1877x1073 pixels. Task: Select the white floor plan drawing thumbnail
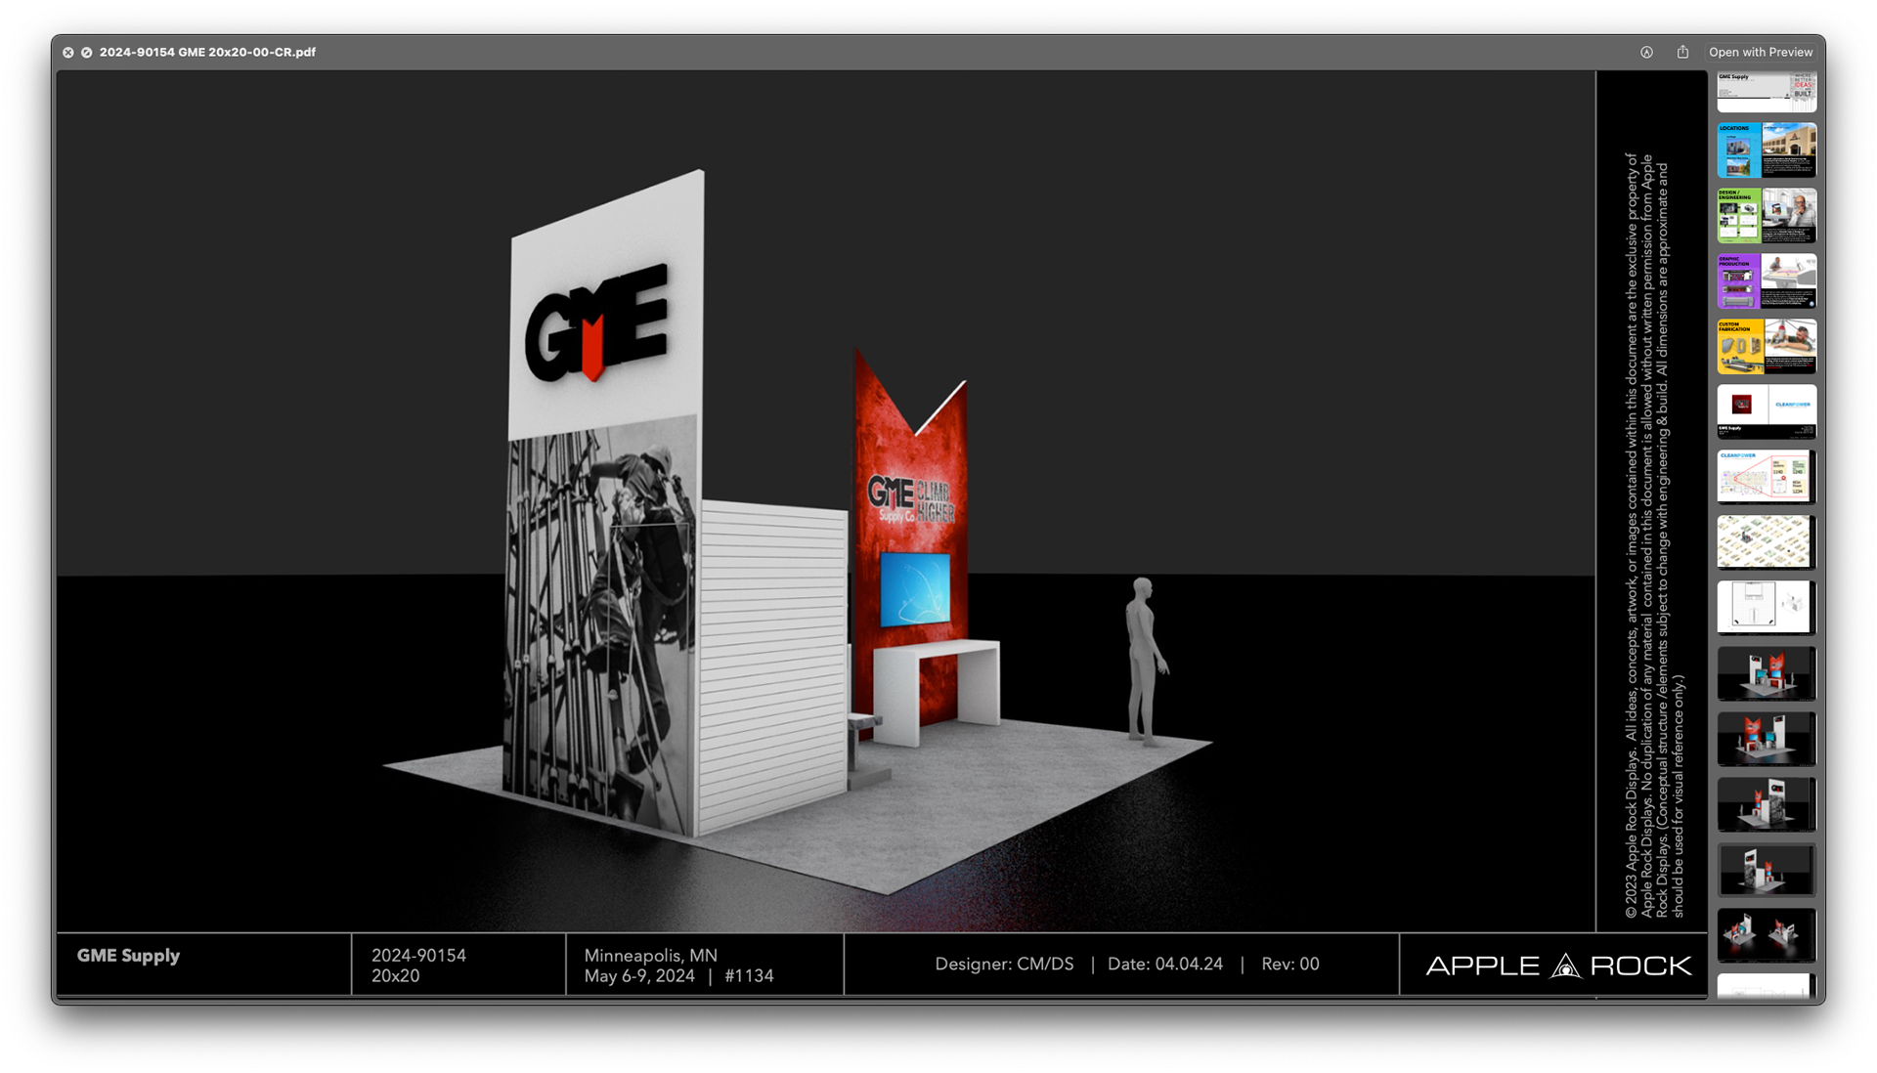pos(1767,607)
